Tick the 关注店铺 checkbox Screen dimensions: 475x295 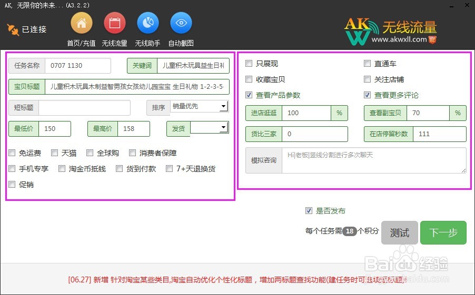pyautogui.click(x=367, y=79)
